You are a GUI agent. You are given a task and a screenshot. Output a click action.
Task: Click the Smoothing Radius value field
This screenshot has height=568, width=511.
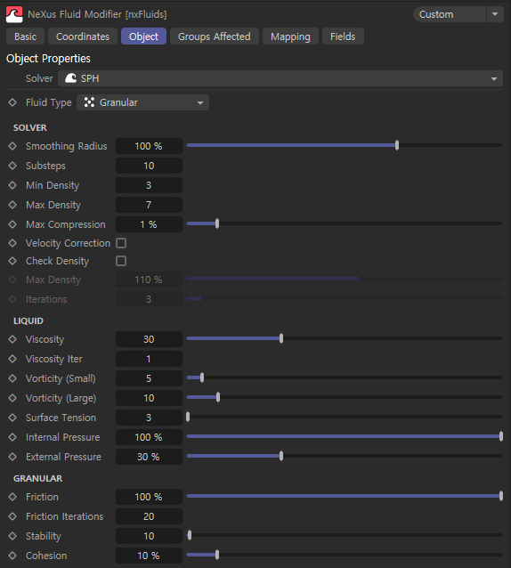click(x=149, y=146)
